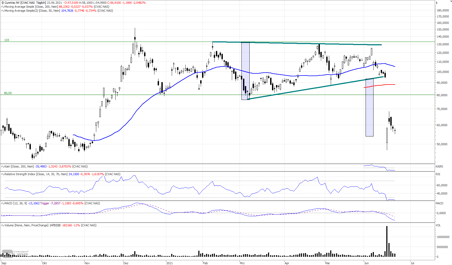Click the KAIRI panel axis label

click(x=439, y=166)
